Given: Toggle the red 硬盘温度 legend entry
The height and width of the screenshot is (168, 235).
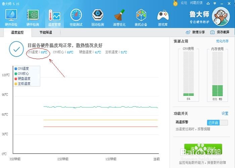Looking at the screenshot, I should point(22,79).
